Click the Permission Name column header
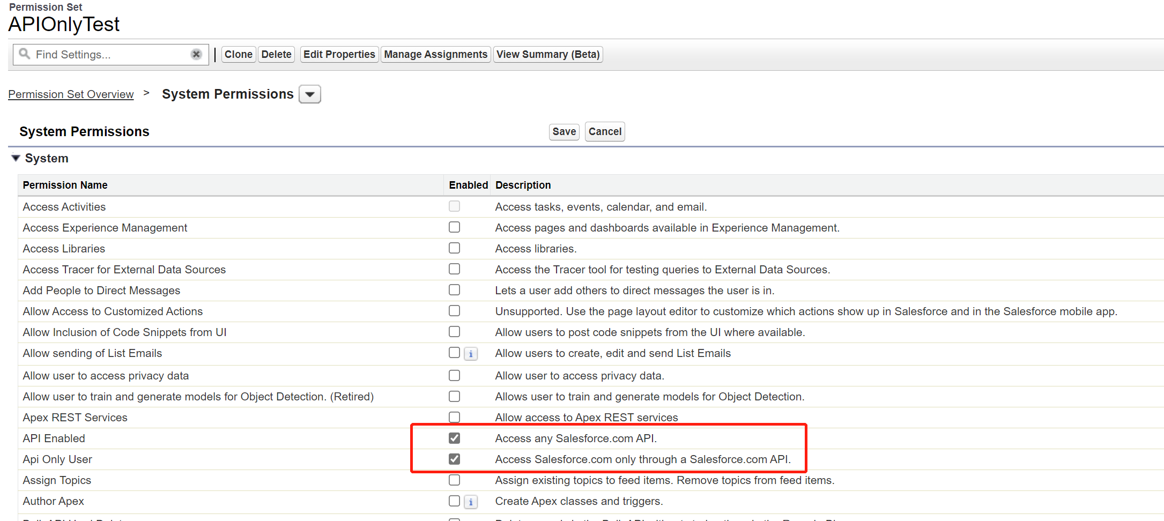The width and height of the screenshot is (1164, 521). (x=65, y=185)
